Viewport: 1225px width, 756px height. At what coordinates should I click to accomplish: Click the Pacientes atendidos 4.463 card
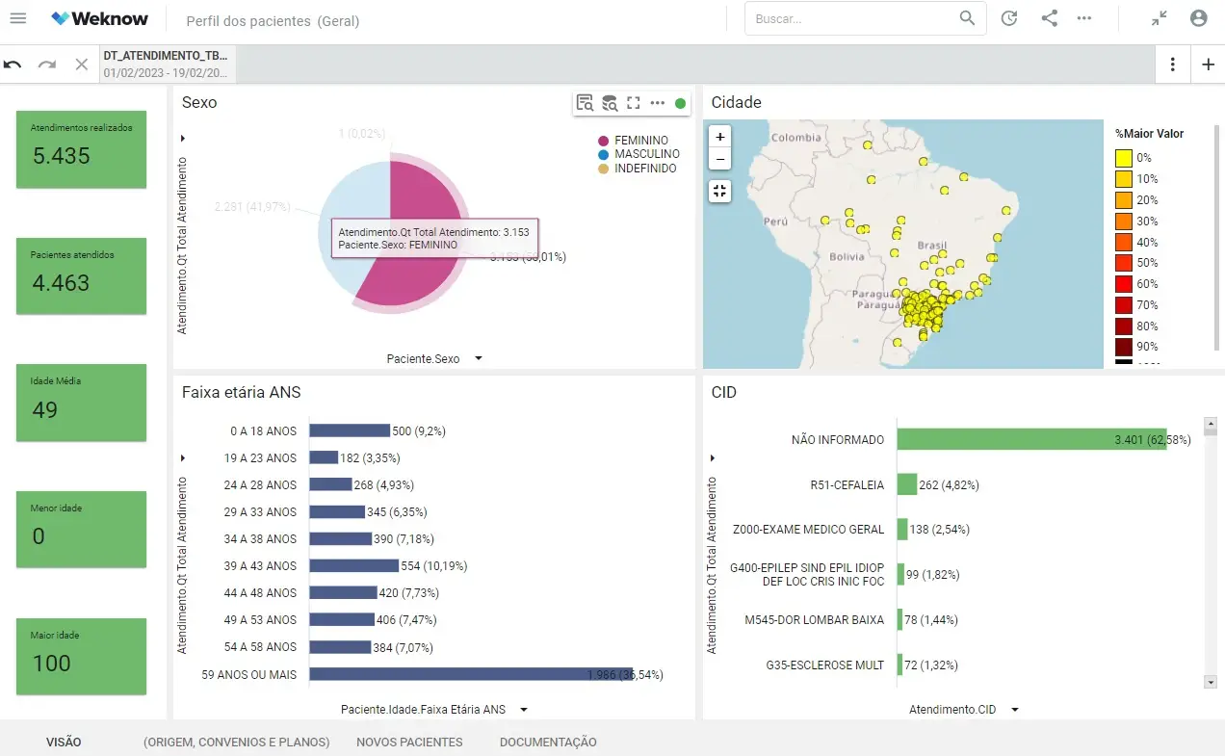[x=81, y=276]
